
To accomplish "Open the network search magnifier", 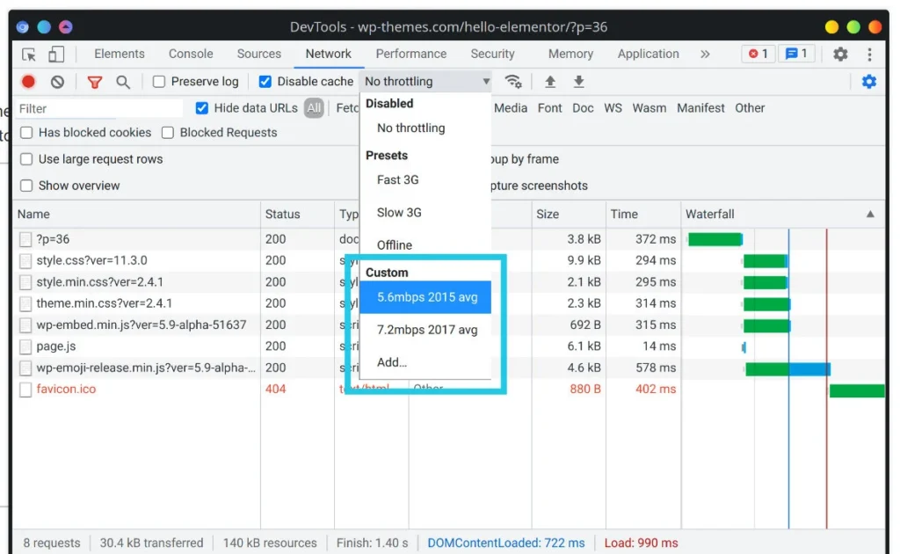I will 123,82.
